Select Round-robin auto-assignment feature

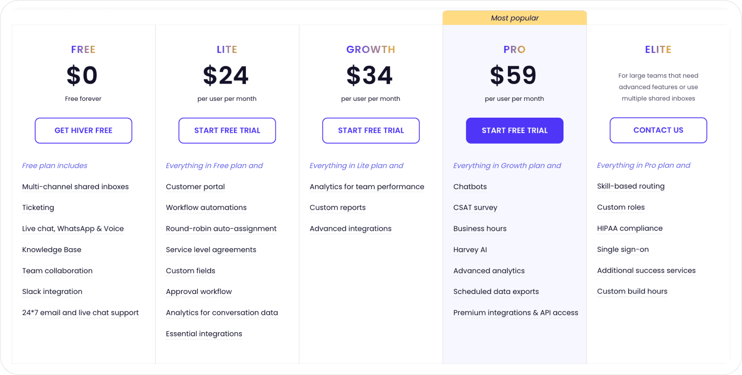(x=221, y=228)
